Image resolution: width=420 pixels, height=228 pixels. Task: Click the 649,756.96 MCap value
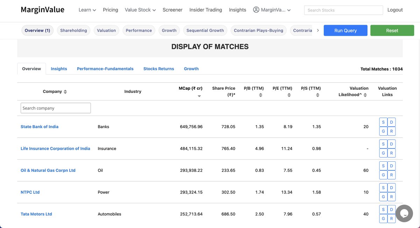pos(191,127)
